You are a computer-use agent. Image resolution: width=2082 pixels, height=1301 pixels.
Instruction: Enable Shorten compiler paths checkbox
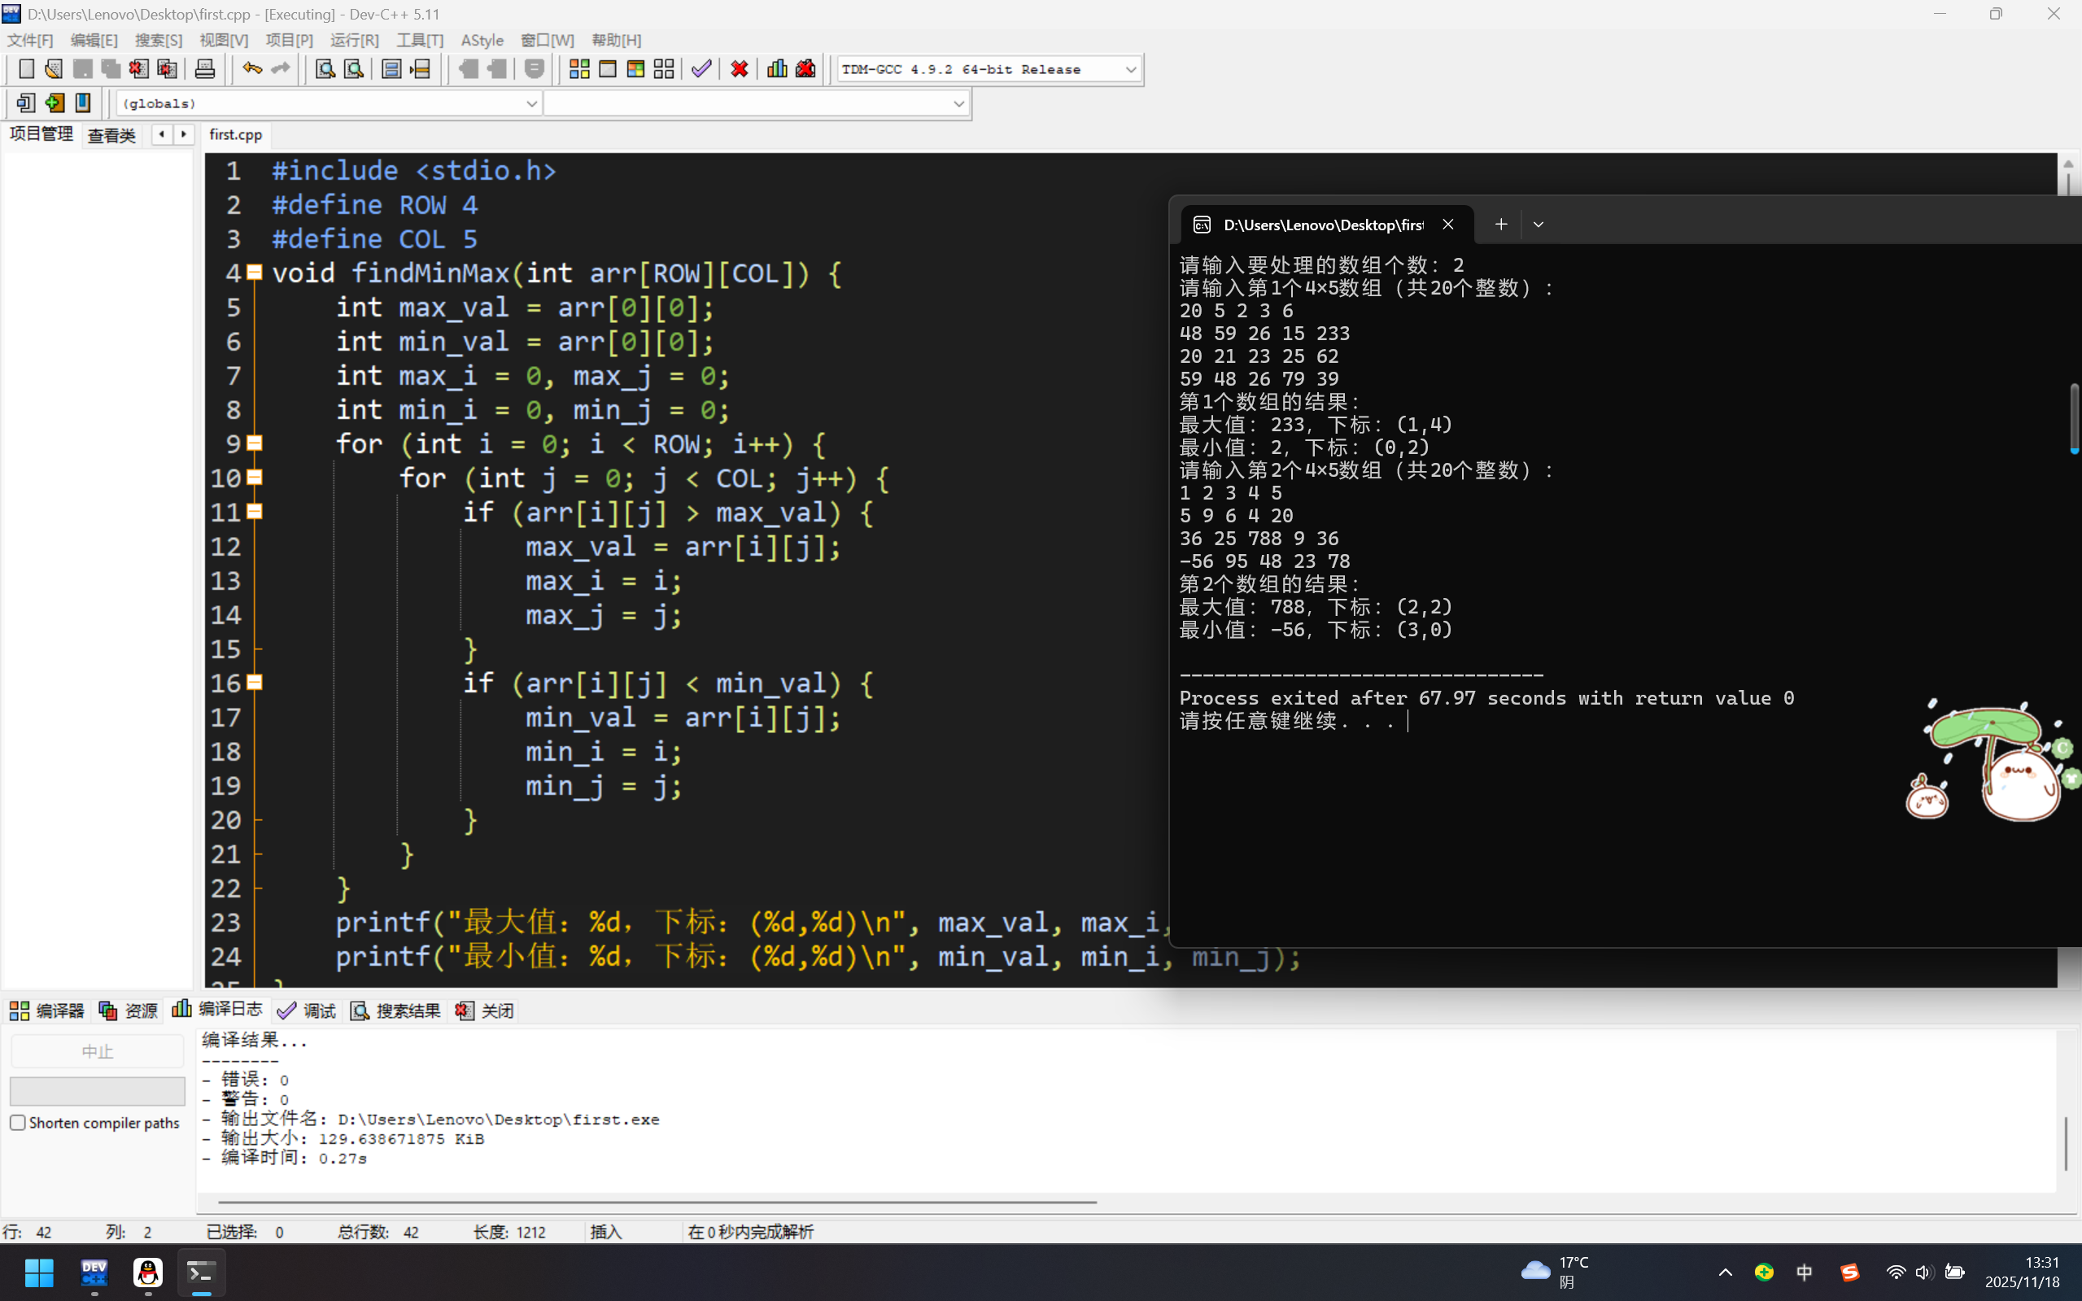(x=17, y=1122)
